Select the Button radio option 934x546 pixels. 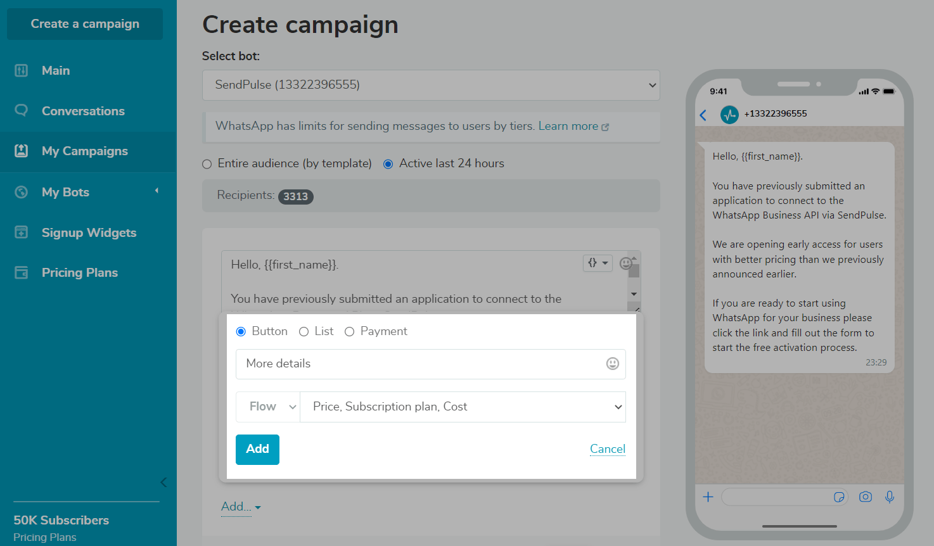[x=241, y=332]
